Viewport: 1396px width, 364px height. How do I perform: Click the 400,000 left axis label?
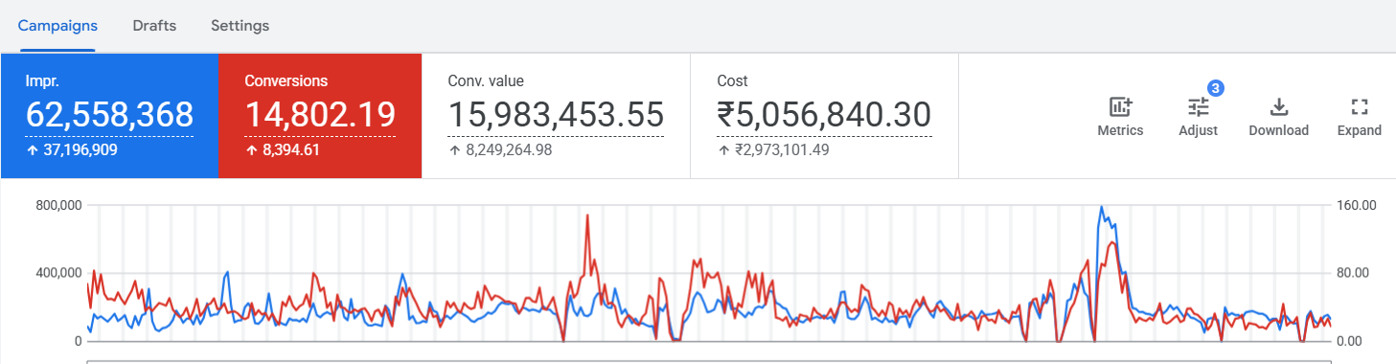[58, 273]
